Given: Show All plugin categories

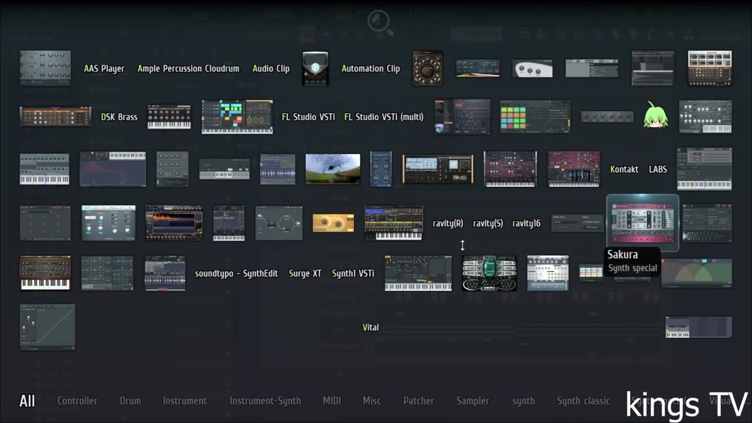Looking at the screenshot, I should [27, 401].
